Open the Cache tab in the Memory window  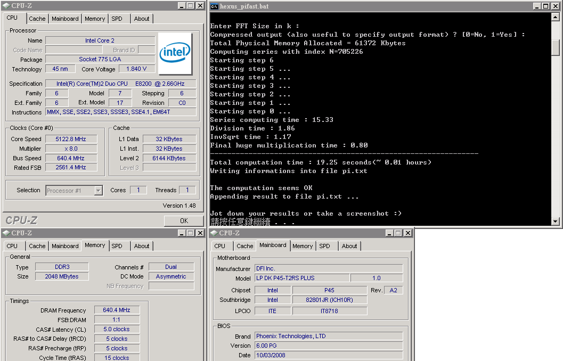[37, 246]
